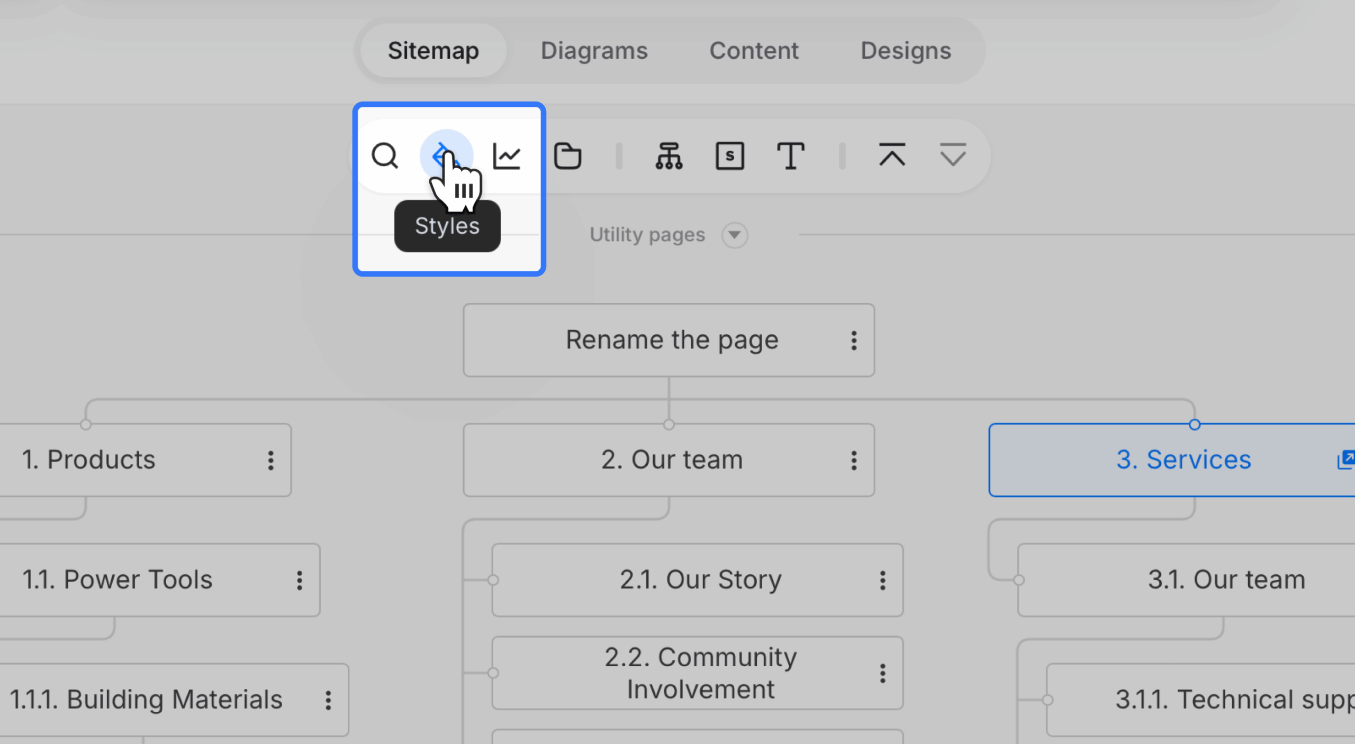1355x744 pixels.
Task: Click connector handle left of 2.2. Community Involvement
Action: pyautogui.click(x=493, y=673)
